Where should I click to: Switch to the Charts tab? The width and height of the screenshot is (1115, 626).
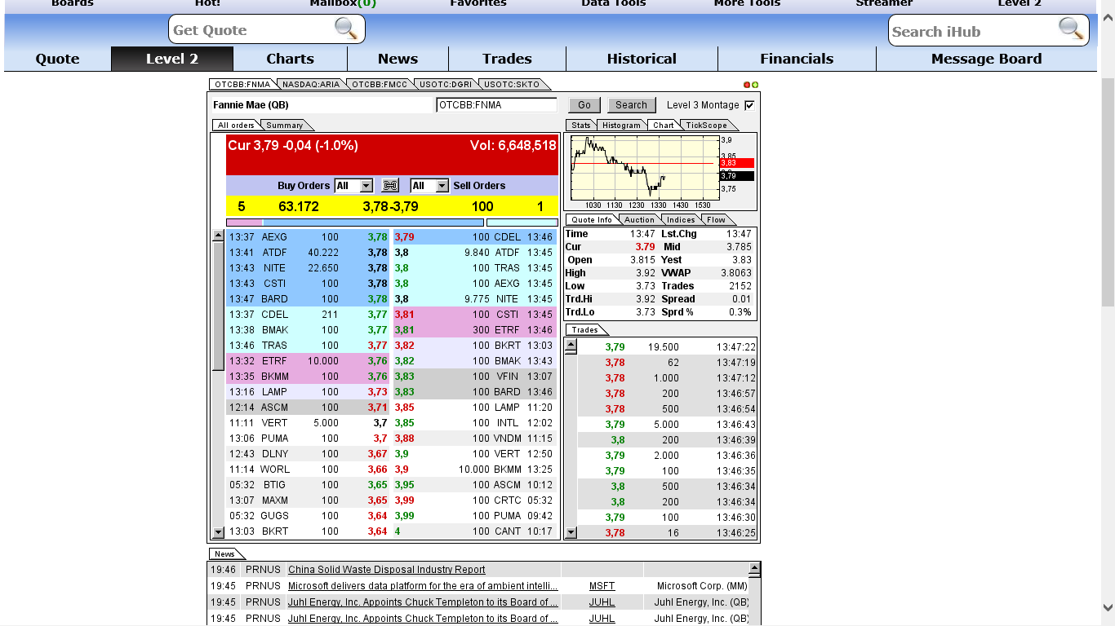(290, 59)
